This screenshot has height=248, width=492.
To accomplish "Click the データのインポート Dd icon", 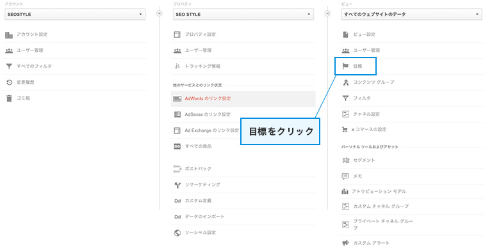I will click(x=177, y=217).
